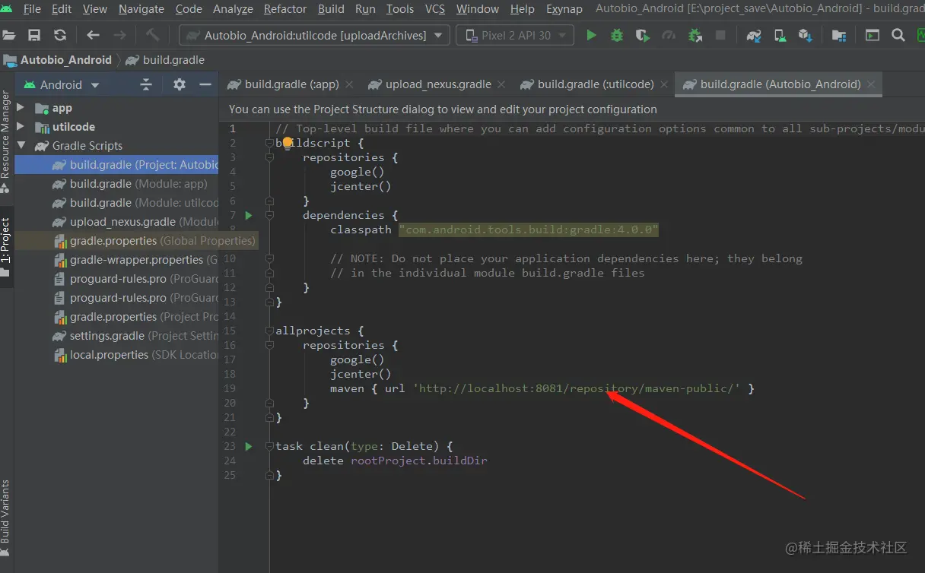This screenshot has height=573, width=925.
Task: Hide the project panel with minus icon
Action: [205, 85]
